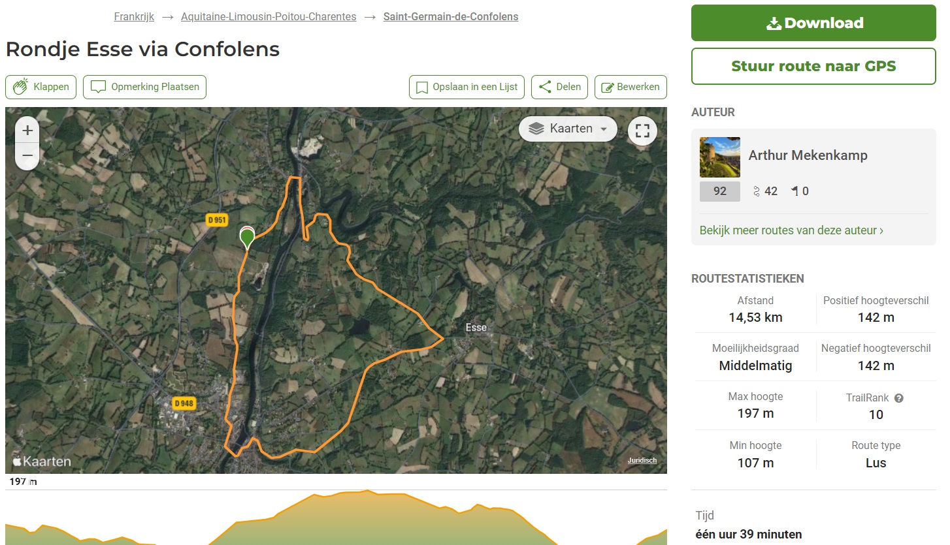
Task: Zoom out the map with minus button
Action: coord(27,156)
